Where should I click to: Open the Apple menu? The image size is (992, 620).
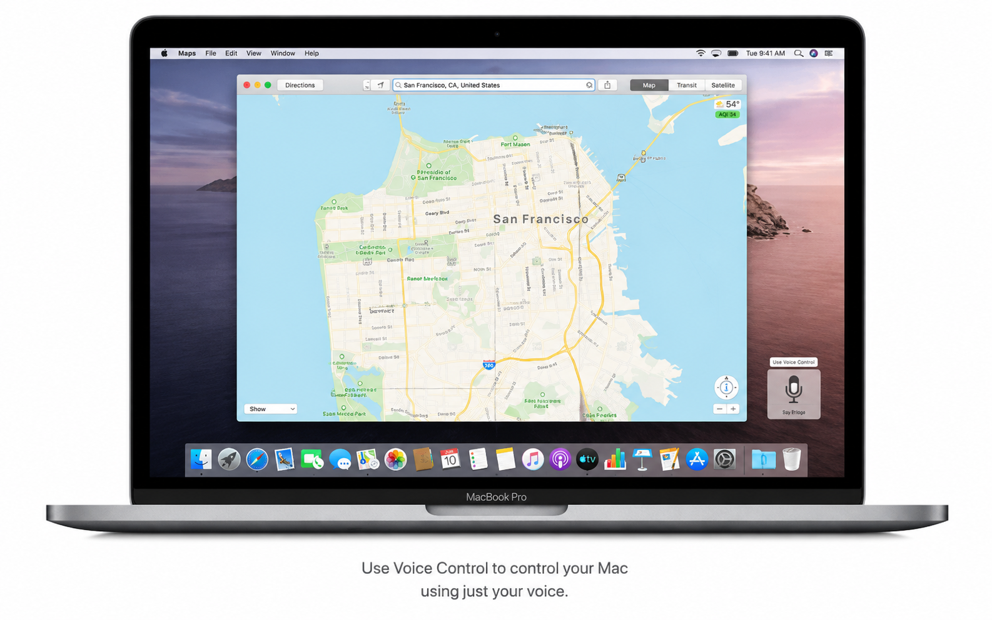point(164,54)
